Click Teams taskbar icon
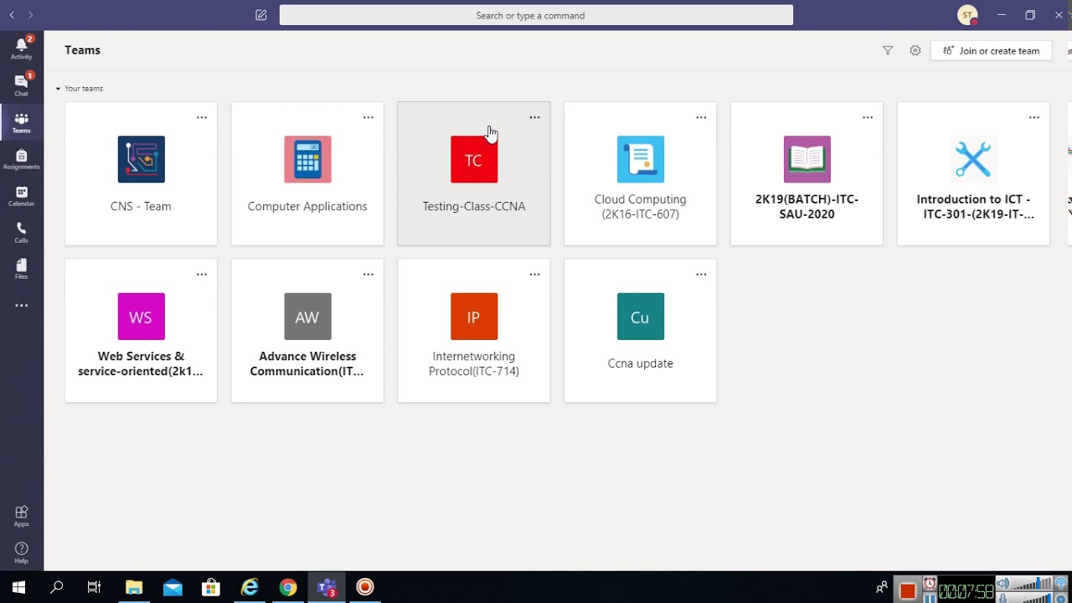 [x=327, y=587]
